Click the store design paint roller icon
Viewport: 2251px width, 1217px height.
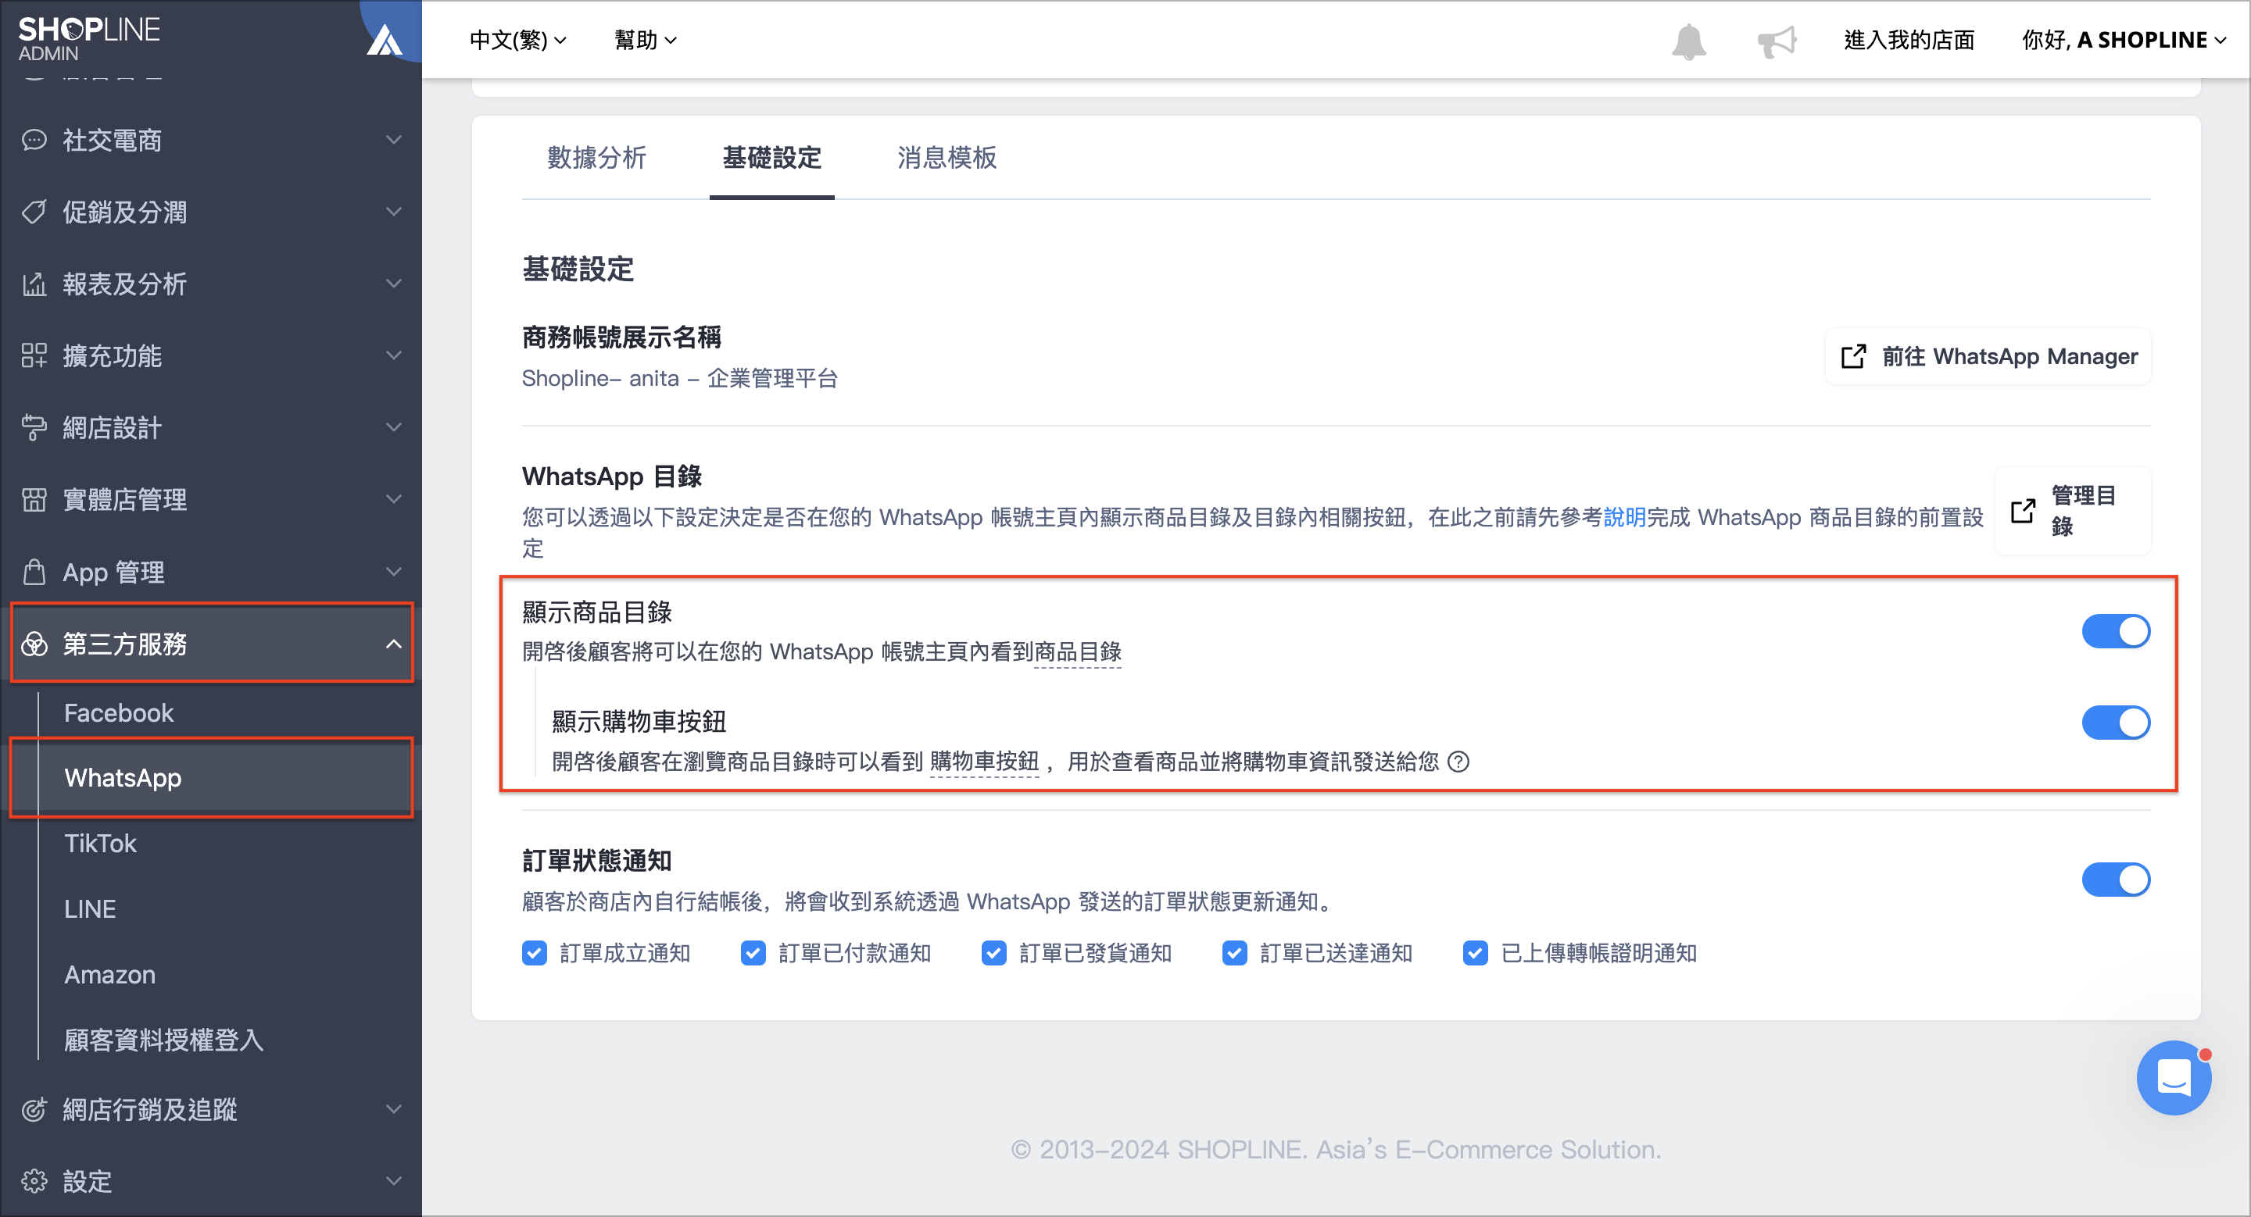34,427
